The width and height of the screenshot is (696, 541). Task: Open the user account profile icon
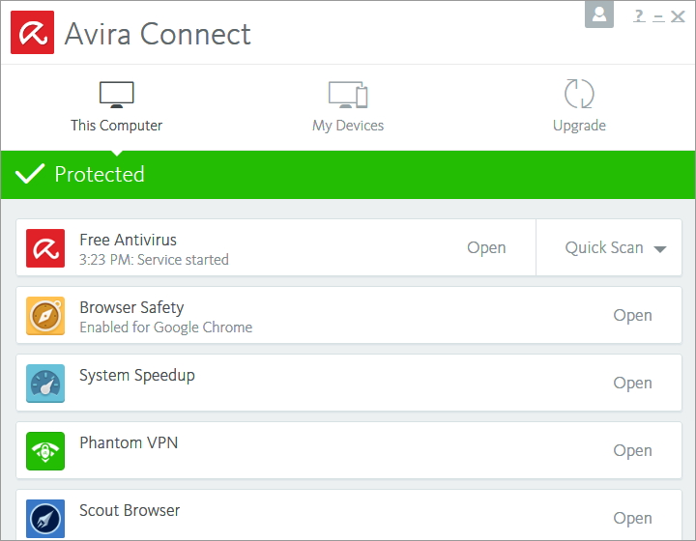click(599, 14)
